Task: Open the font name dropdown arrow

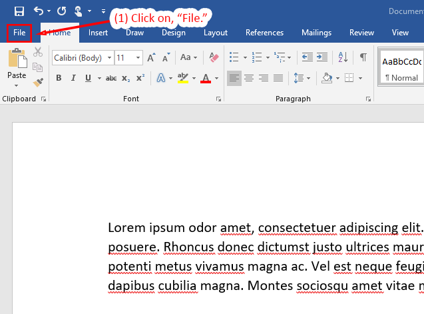Action: click(110, 58)
